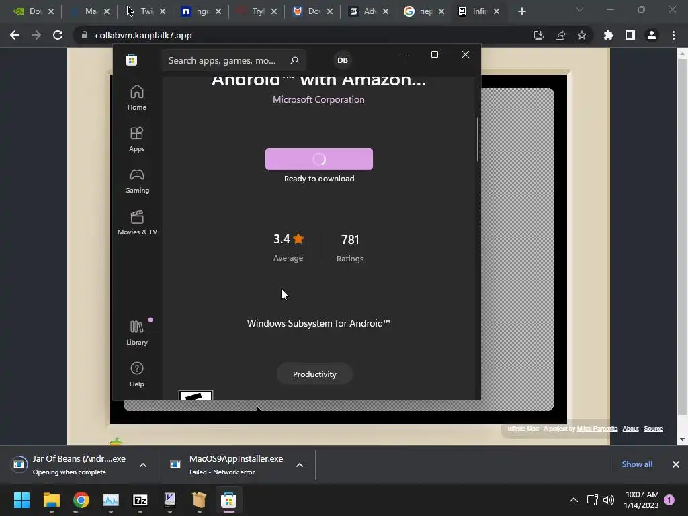Open Microsoft Corporation publisher link

[318, 99]
